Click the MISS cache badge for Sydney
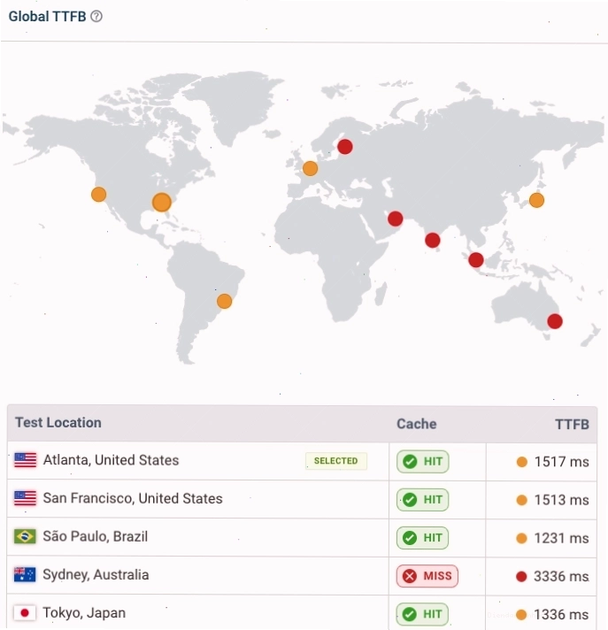 coord(427,576)
